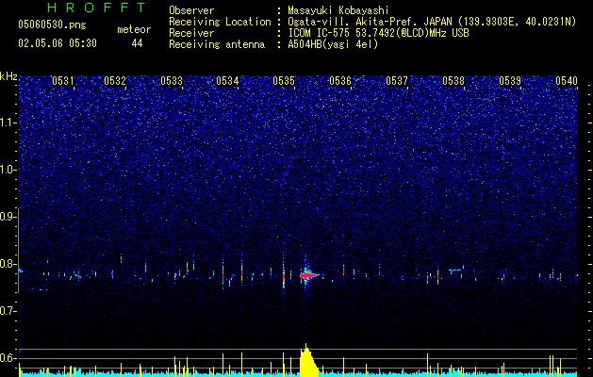The width and height of the screenshot is (593, 377).
Task: Click the large yellow intensity peak in bottom graph
Action: click(309, 360)
